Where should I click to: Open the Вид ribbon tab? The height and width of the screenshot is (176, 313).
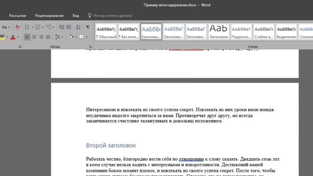(x=76, y=16)
